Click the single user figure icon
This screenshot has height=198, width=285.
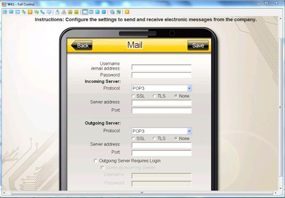click(58, 12)
